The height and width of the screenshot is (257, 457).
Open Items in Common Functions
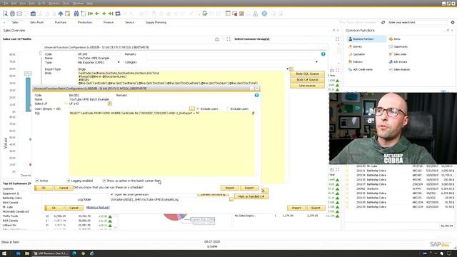pos(395,39)
